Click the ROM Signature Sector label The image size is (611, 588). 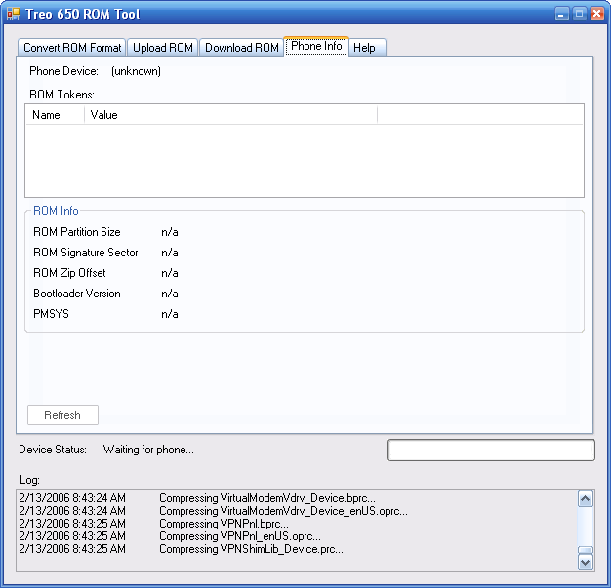86,253
